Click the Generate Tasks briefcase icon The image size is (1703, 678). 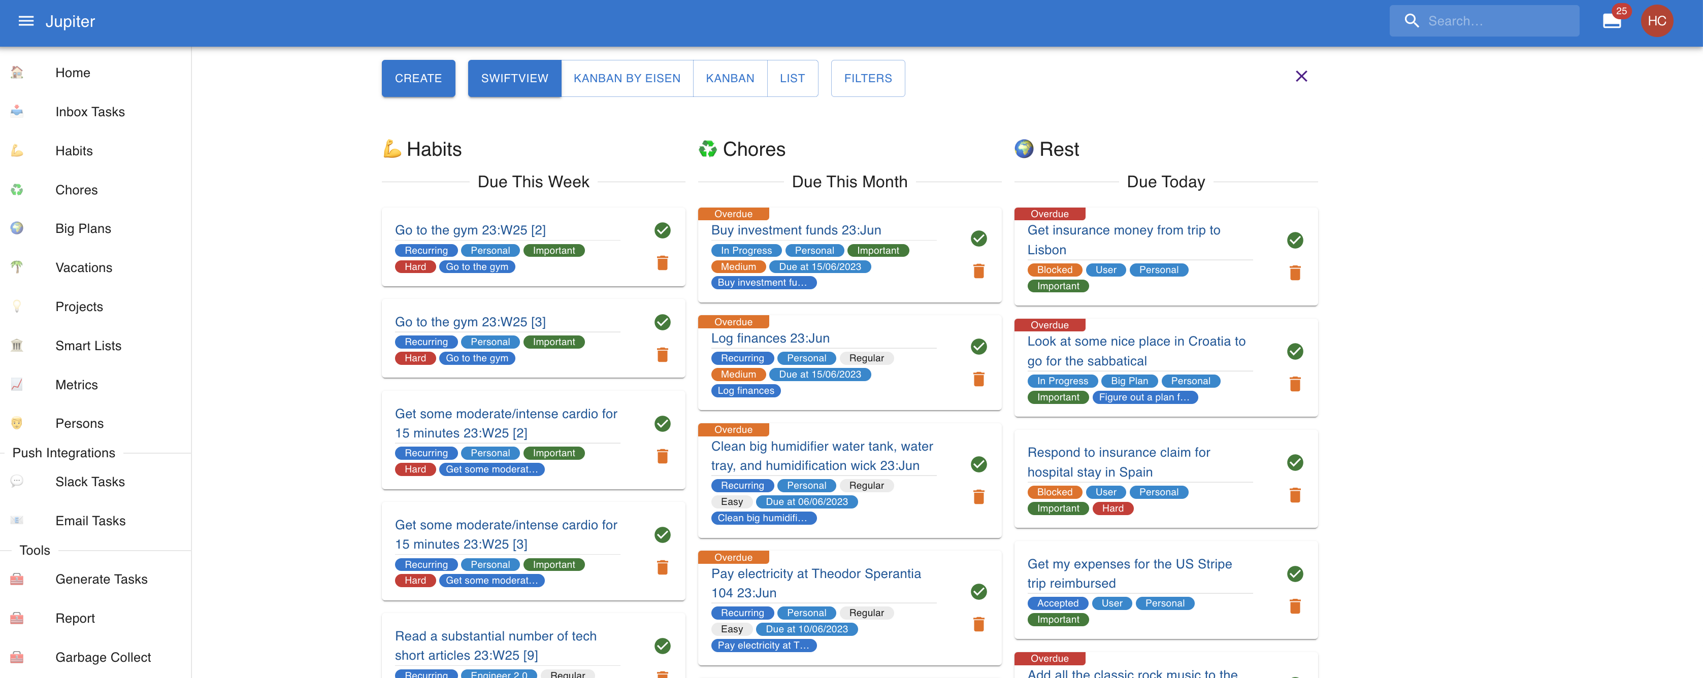coord(16,579)
